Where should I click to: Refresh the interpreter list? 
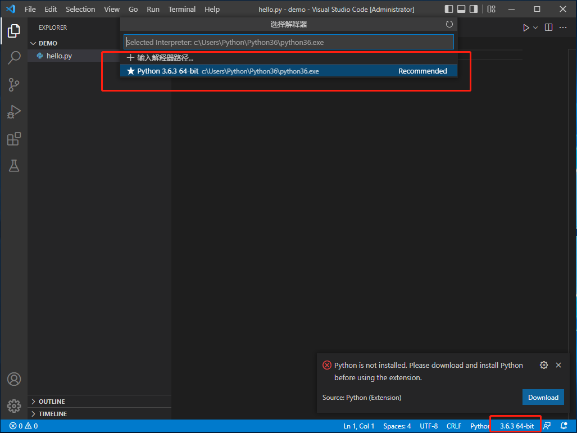(449, 24)
